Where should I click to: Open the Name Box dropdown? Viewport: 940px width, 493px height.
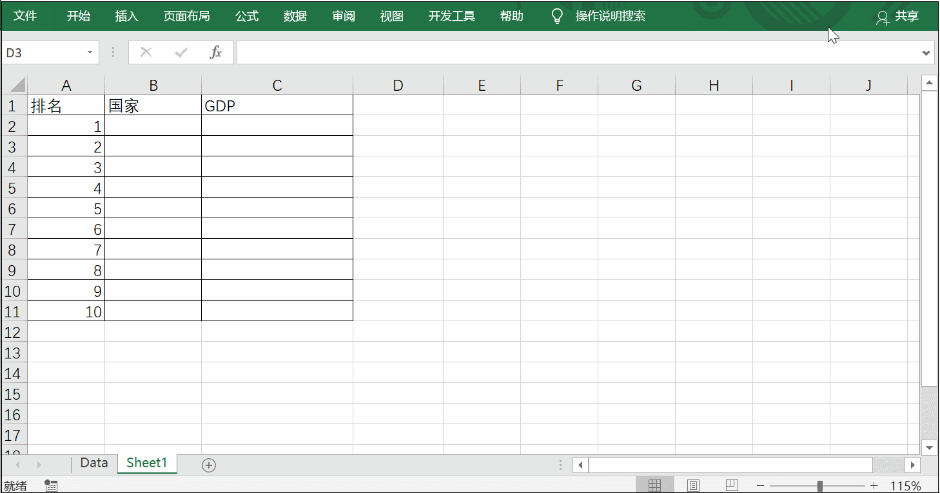coord(89,53)
